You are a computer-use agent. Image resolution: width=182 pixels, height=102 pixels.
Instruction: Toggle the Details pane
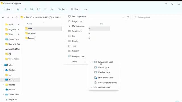click(104, 67)
